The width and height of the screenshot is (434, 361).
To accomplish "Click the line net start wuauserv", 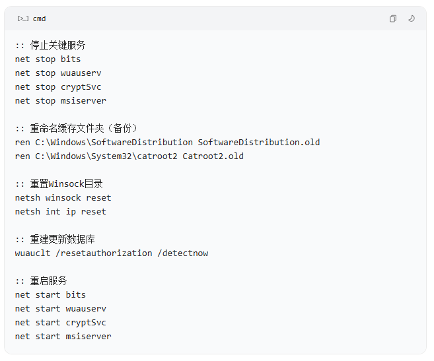I will pos(61,308).
